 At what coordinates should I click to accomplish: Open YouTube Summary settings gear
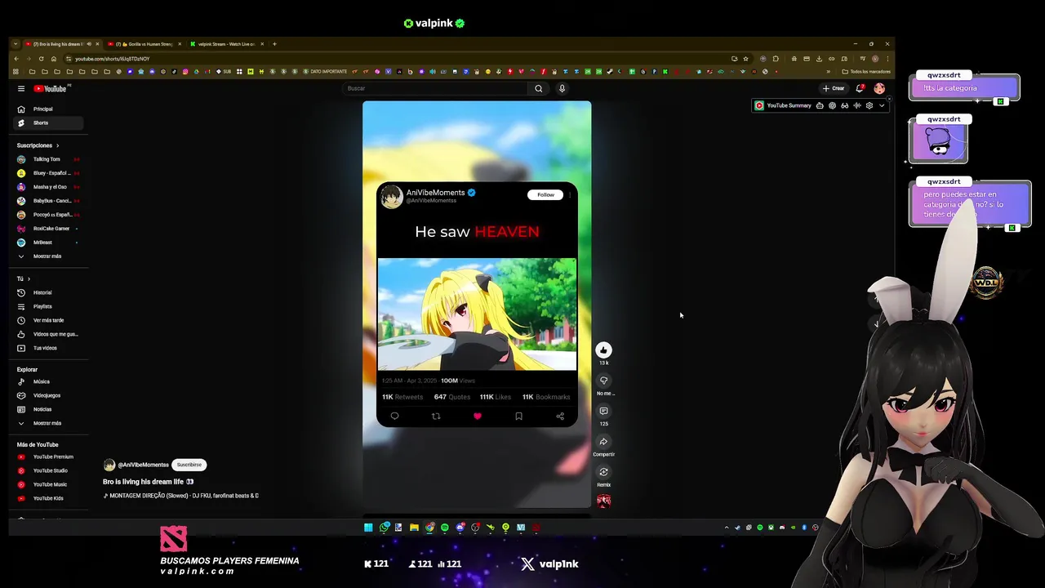click(869, 105)
